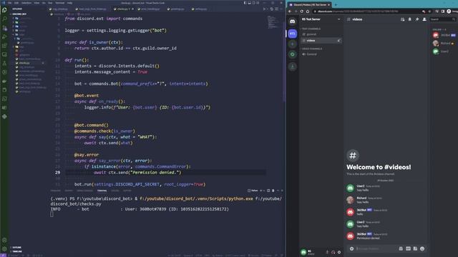
Task: Click the create invite icon on videos channel
Action: pyautogui.click(x=338, y=41)
